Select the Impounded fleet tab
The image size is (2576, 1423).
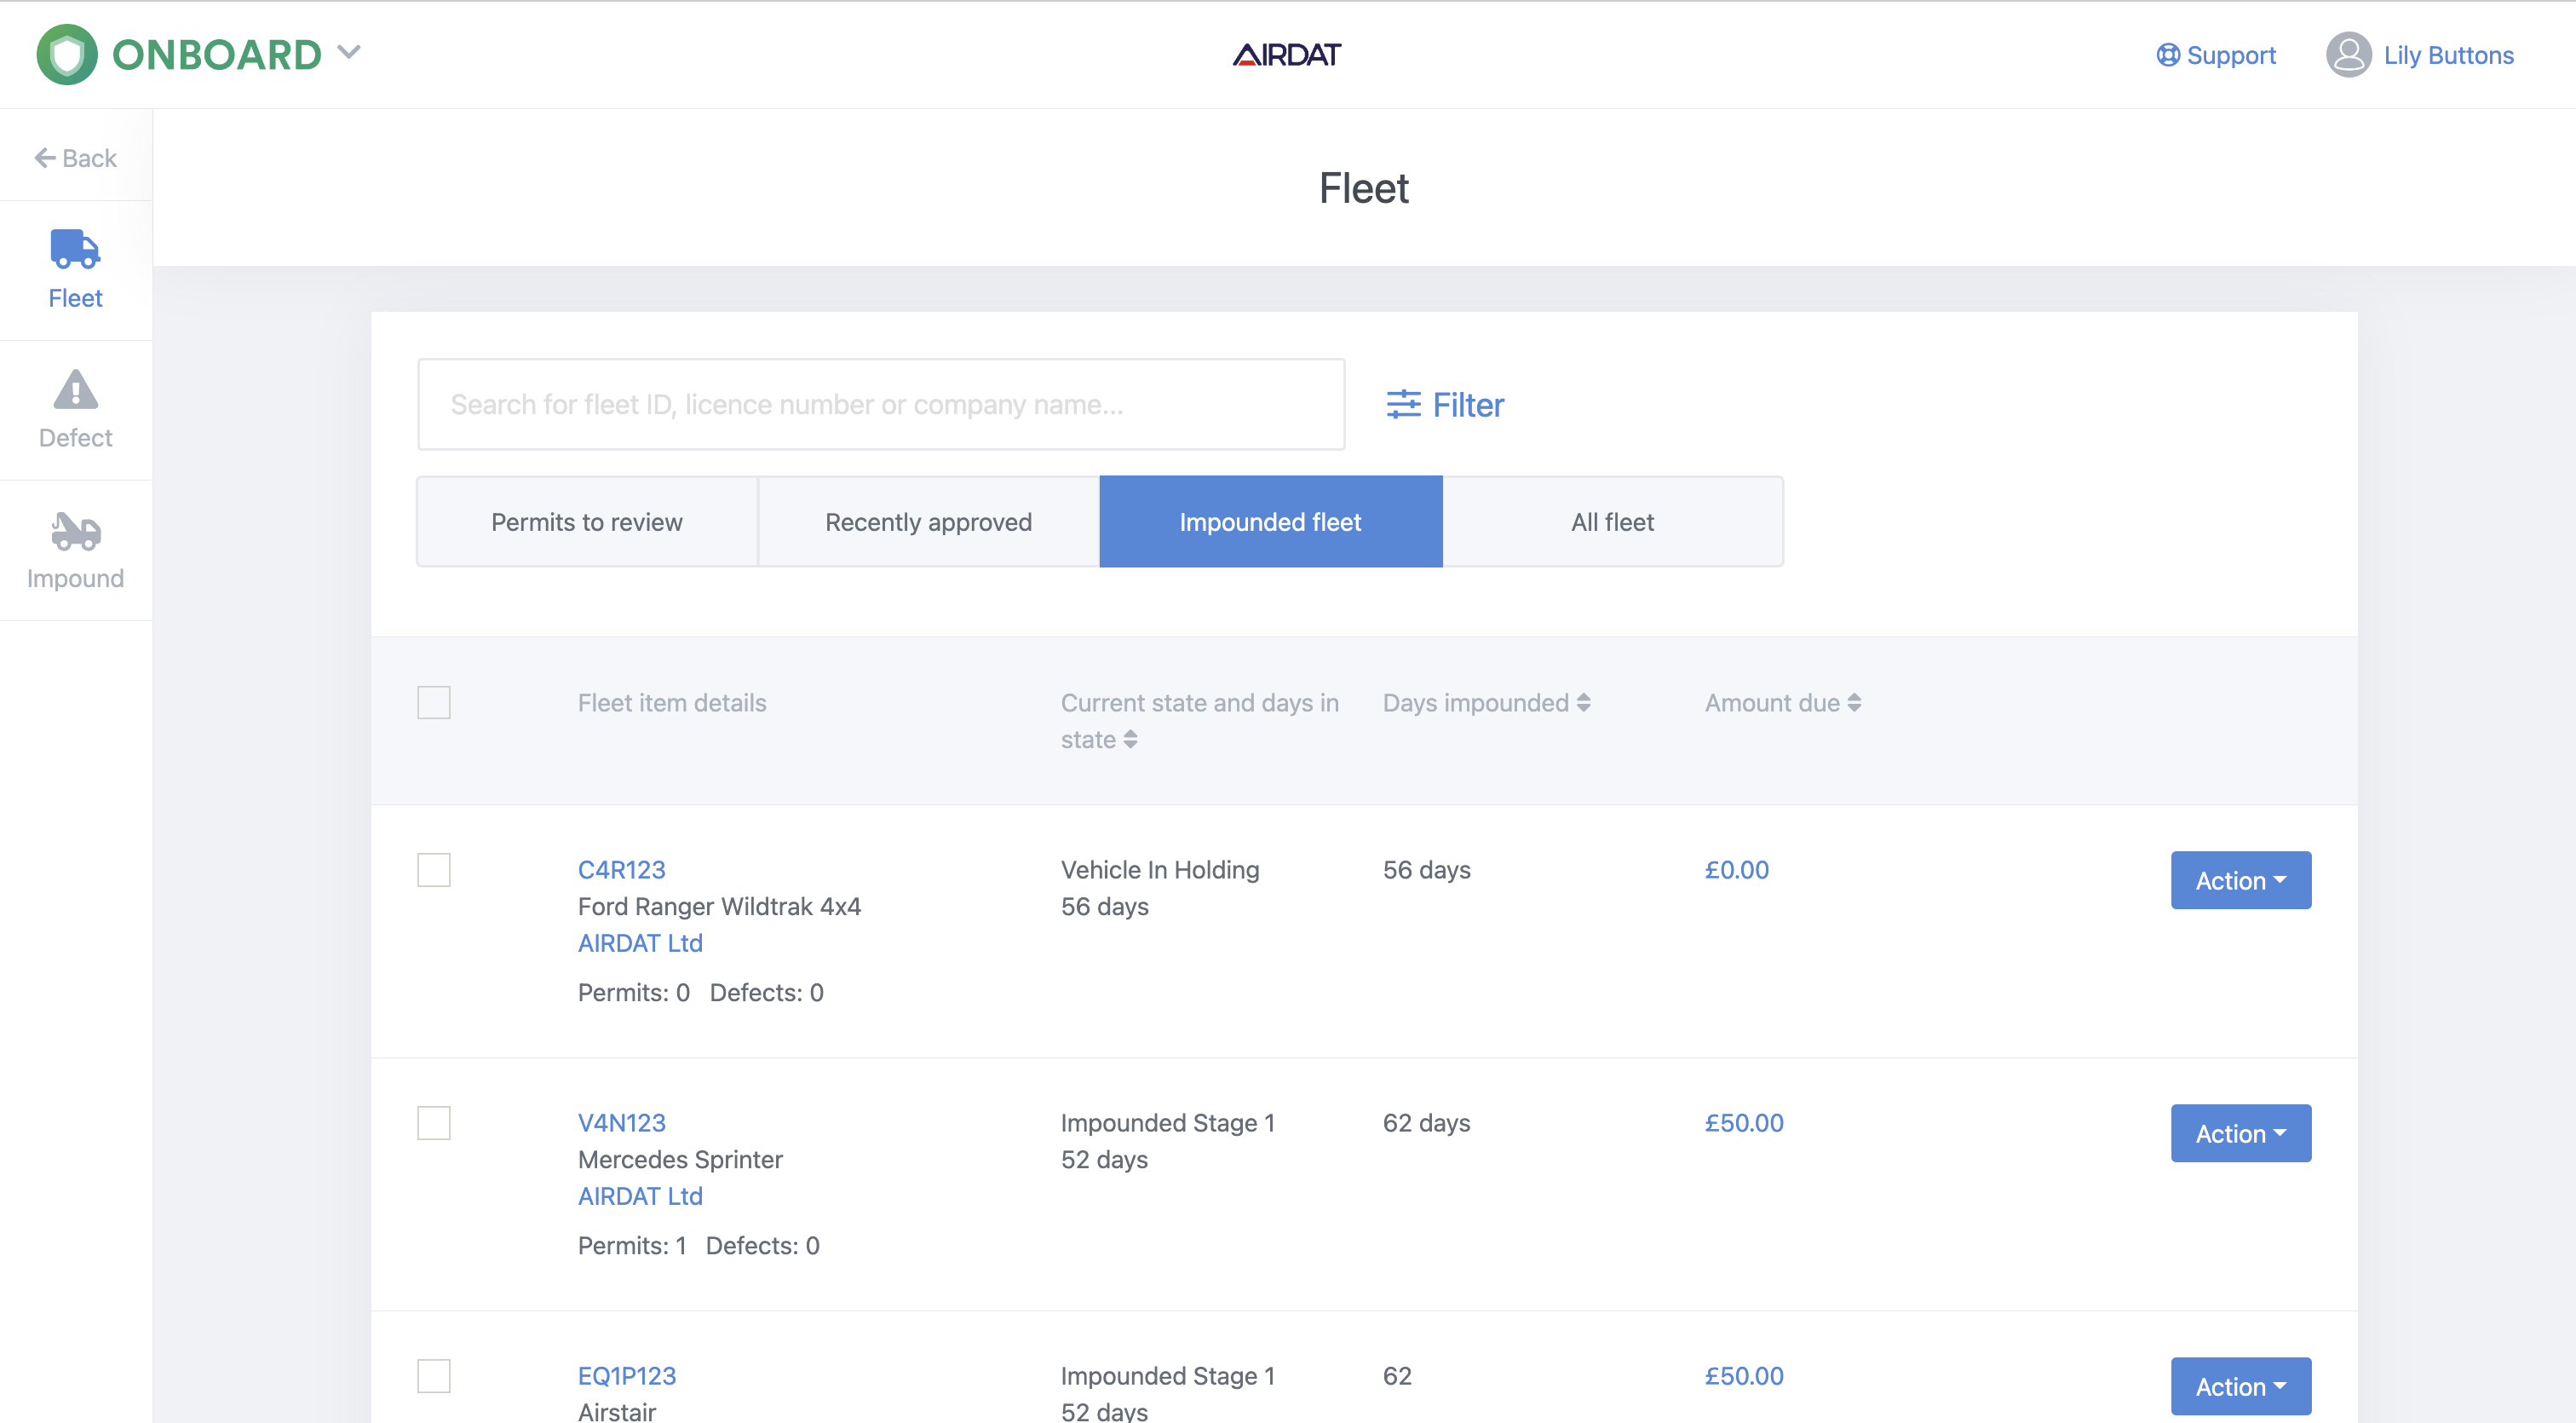pos(1269,521)
